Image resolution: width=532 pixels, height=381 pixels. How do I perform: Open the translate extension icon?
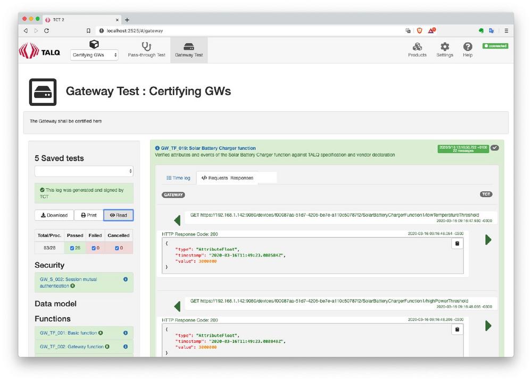click(491, 30)
